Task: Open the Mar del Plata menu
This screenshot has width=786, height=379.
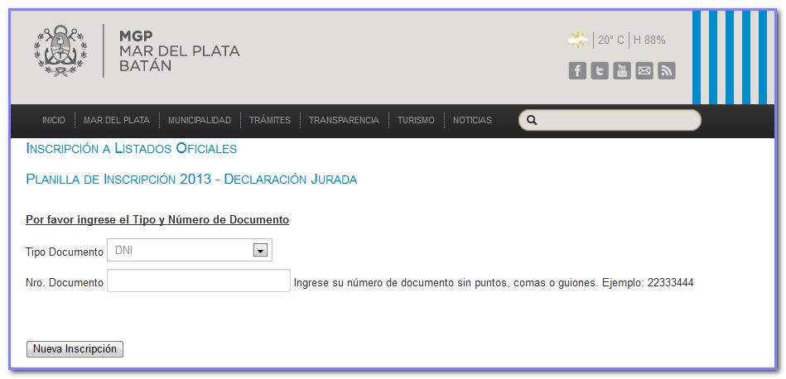Action: tap(117, 121)
